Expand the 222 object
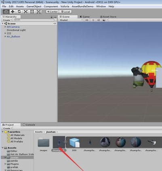The image size is (162, 171). [5, 33]
